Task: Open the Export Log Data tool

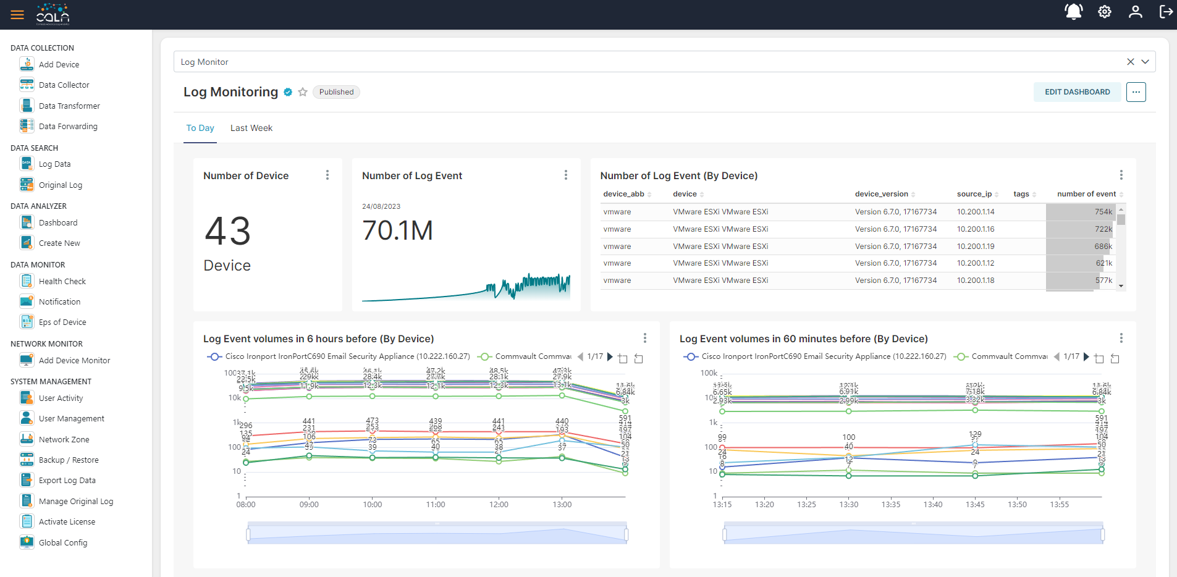Action: pyautogui.click(x=67, y=480)
